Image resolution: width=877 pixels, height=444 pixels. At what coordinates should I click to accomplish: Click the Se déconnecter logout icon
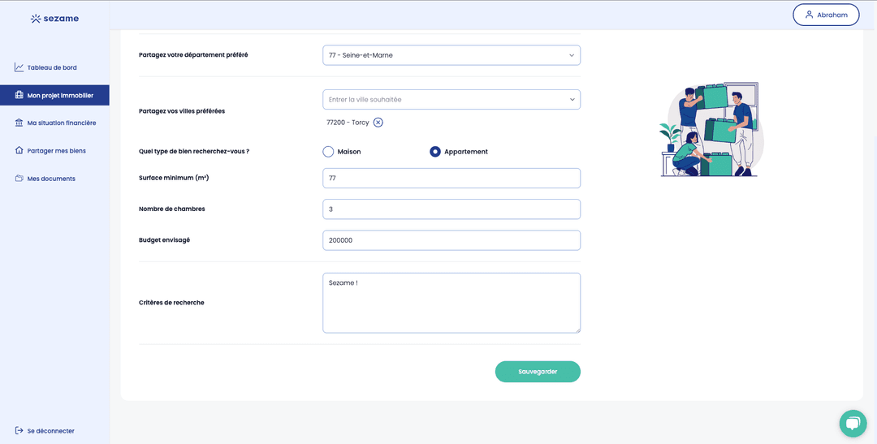click(x=19, y=431)
